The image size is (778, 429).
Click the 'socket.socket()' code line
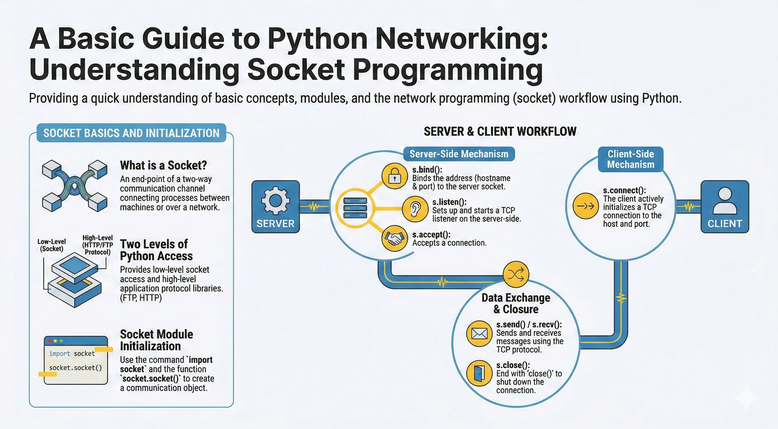click(x=75, y=368)
